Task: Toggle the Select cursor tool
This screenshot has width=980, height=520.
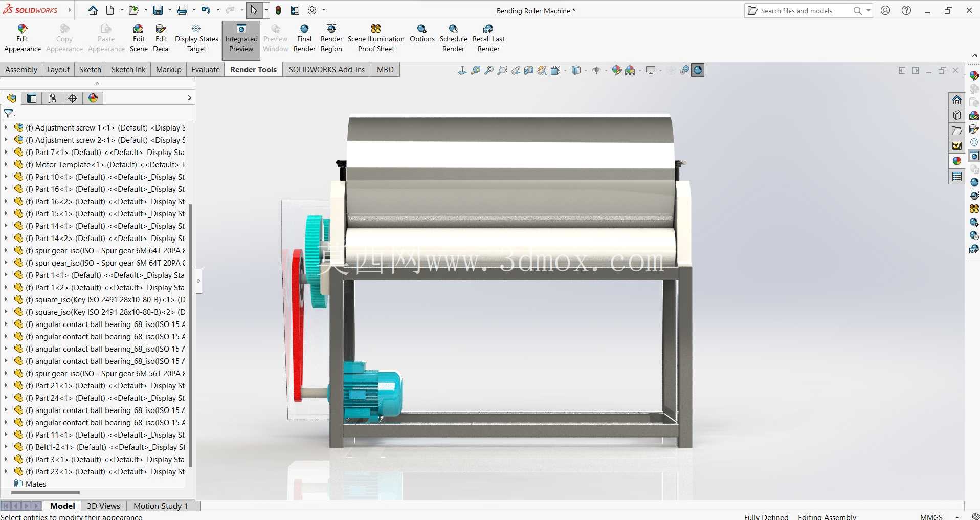Action: (x=254, y=10)
